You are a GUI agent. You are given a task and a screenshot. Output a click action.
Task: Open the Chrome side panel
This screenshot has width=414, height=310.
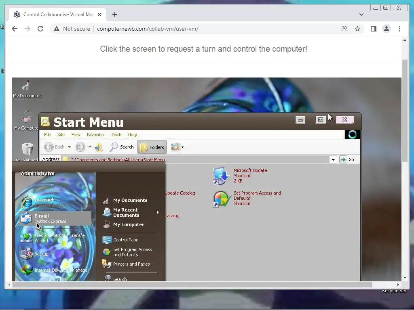coord(373,29)
